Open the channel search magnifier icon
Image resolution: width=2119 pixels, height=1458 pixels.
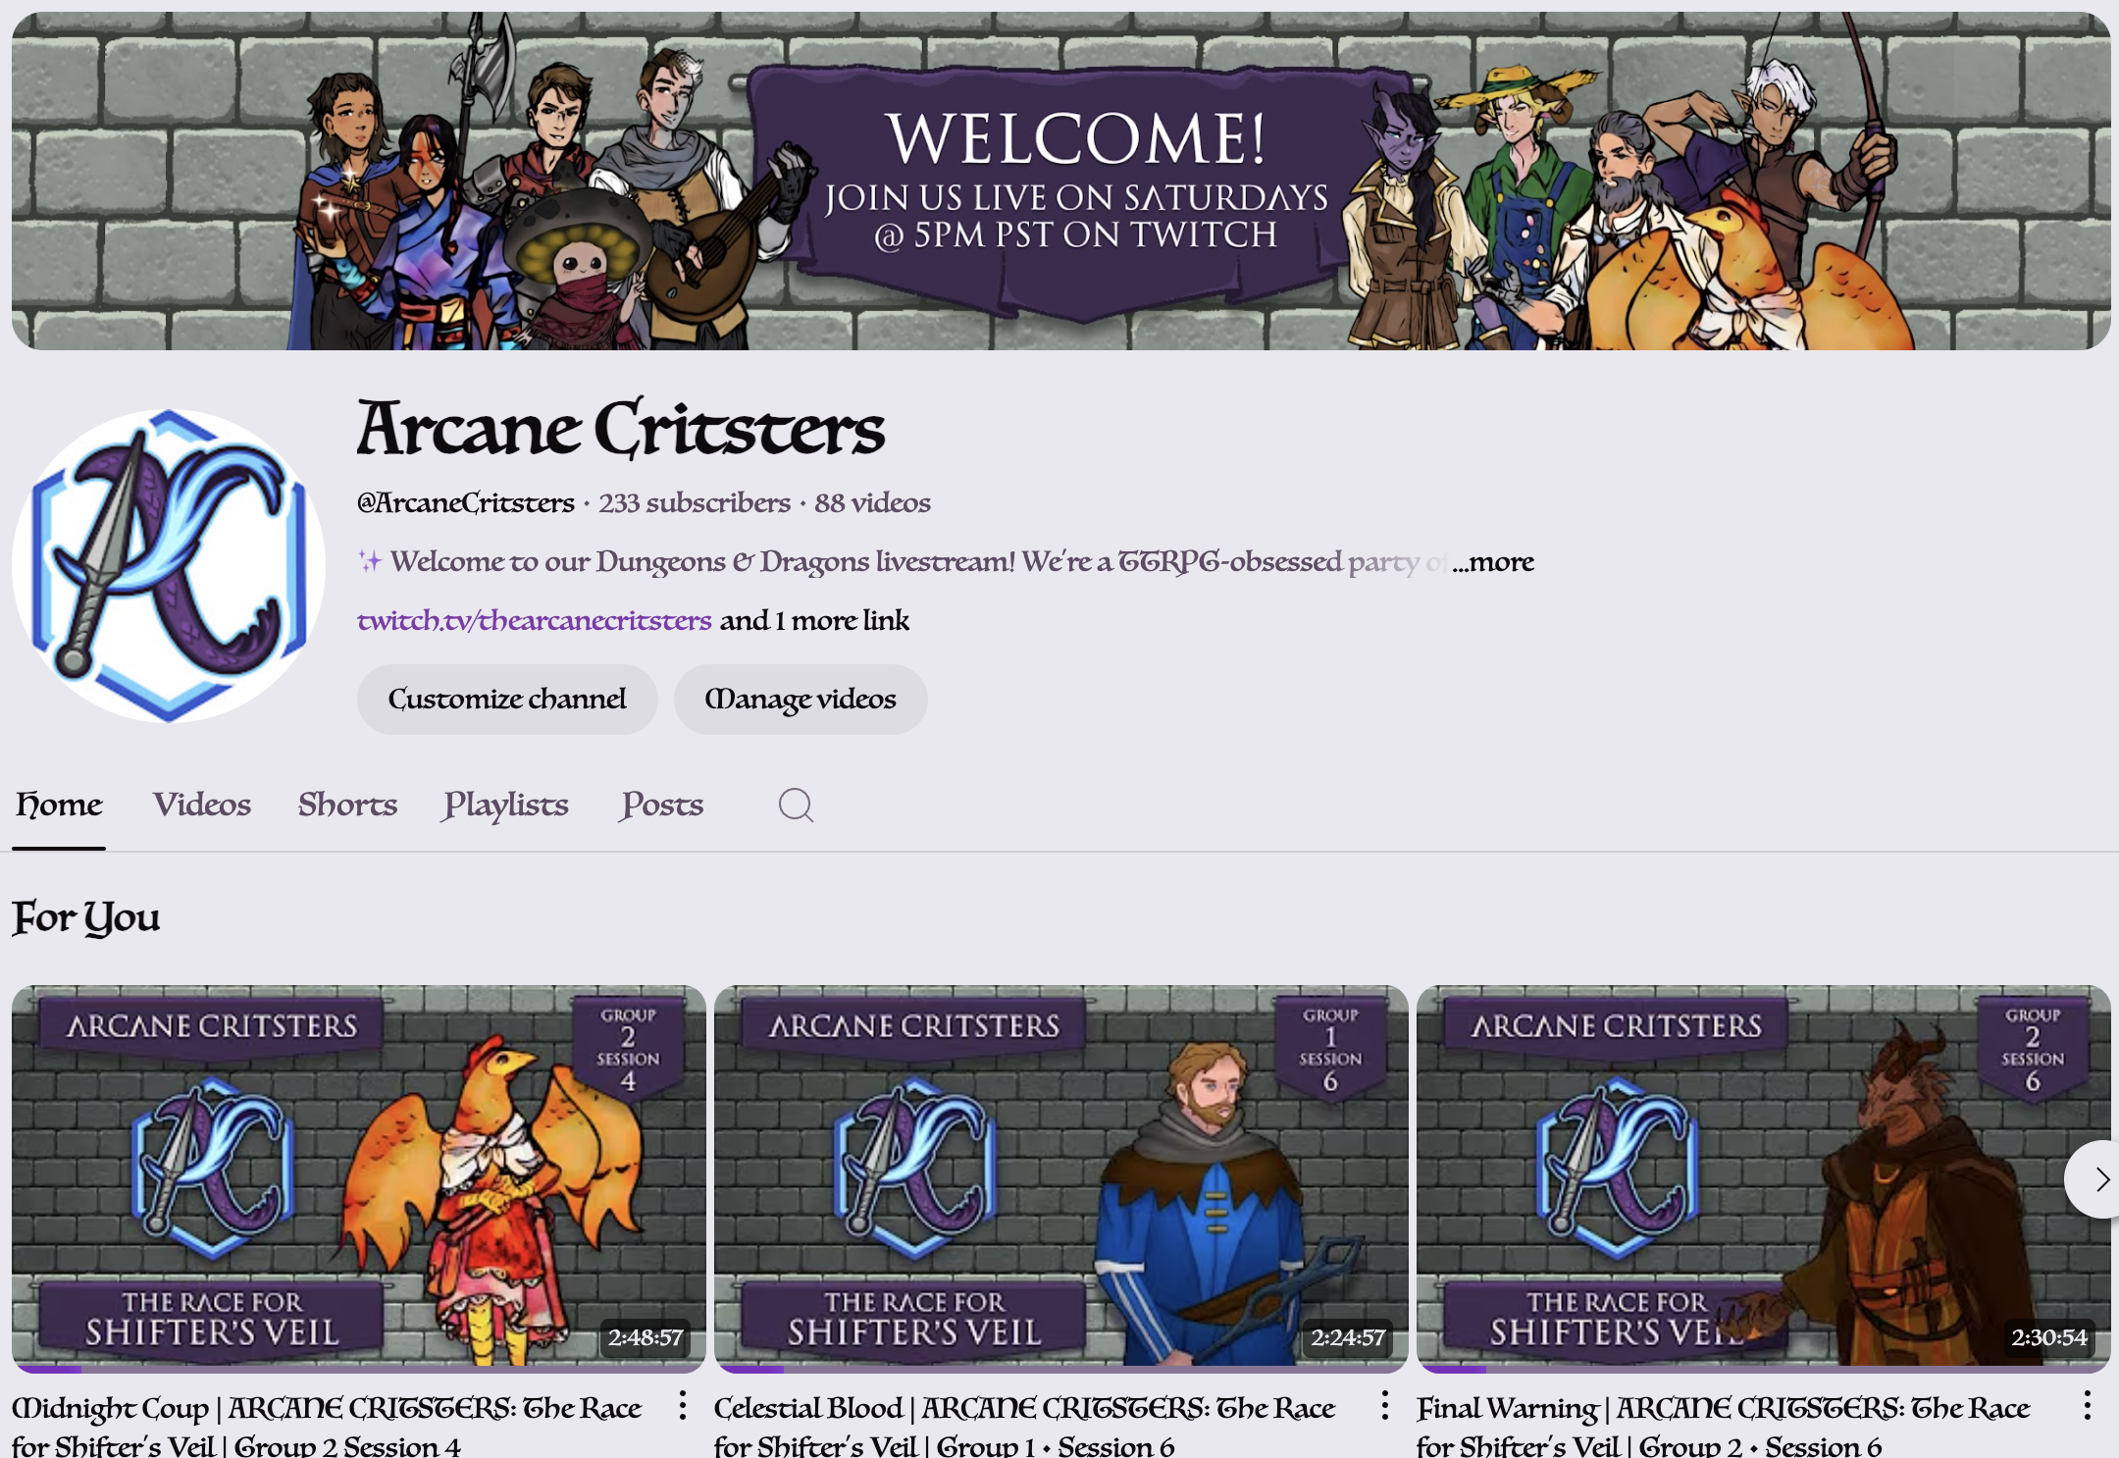point(796,806)
